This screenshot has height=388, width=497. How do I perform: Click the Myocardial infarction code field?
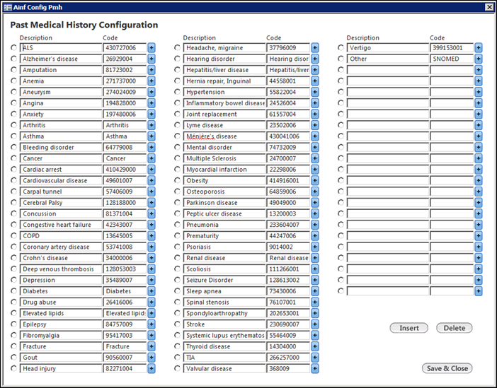[288, 170]
